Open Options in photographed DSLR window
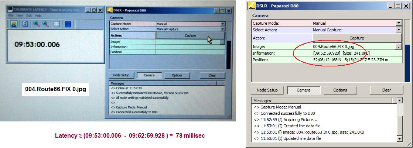 177,75
